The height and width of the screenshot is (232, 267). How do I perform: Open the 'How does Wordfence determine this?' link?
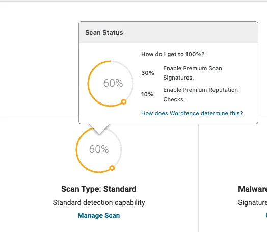pyautogui.click(x=192, y=113)
